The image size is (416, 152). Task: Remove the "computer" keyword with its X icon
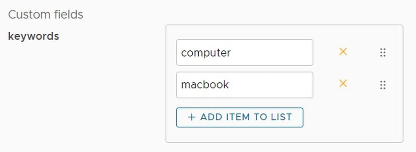343,52
